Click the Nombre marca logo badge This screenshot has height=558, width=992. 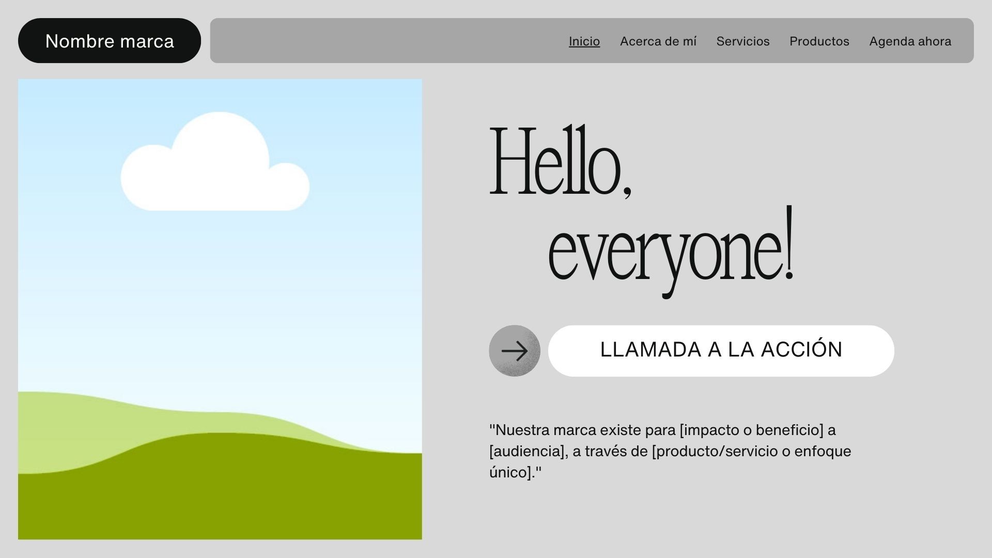(110, 41)
